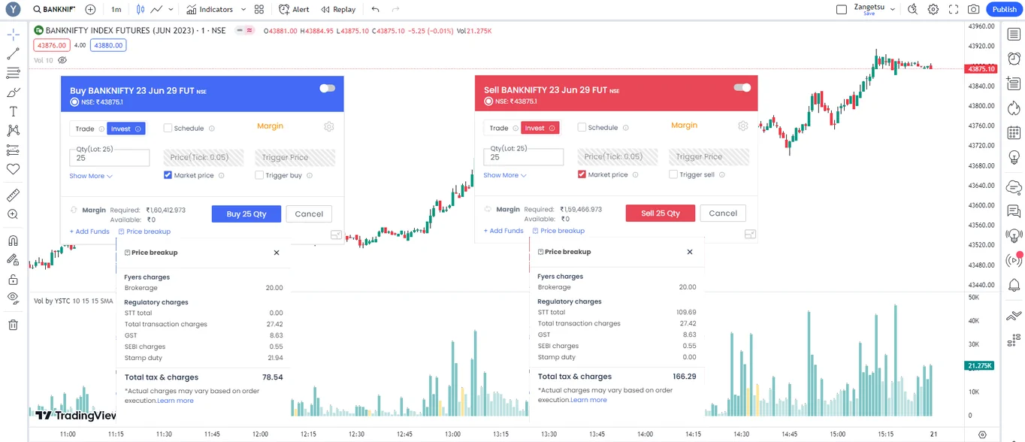Open the calendar in the right sidebar
The height and width of the screenshot is (442, 1025).
point(1014,133)
